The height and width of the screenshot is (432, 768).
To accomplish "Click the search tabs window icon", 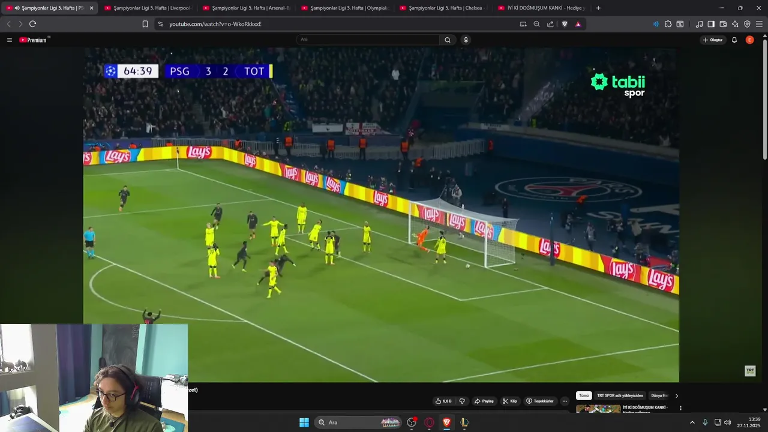I will coord(680,24).
